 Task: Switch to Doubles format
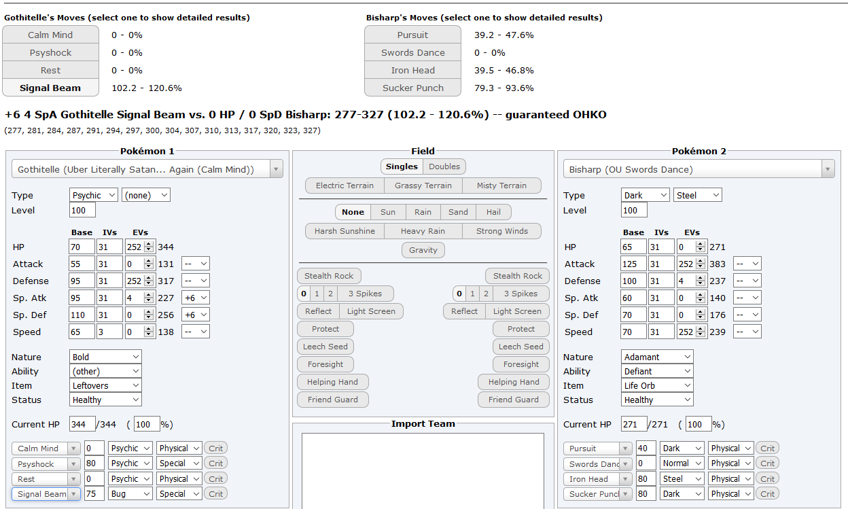click(x=444, y=166)
